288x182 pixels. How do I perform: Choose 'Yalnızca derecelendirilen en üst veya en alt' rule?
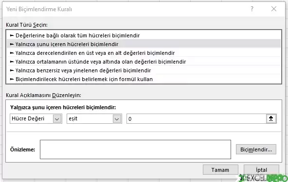tap(144, 53)
